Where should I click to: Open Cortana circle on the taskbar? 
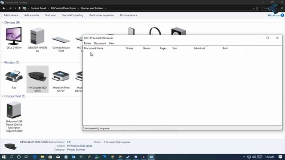pyautogui.click(x=19, y=157)
